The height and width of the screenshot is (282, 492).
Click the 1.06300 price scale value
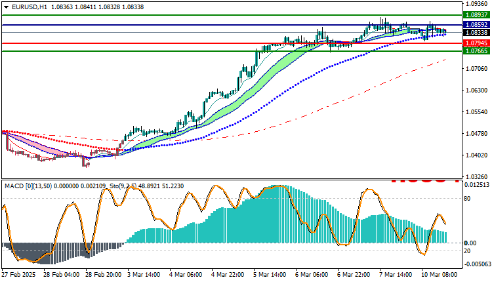coord(477,91)
